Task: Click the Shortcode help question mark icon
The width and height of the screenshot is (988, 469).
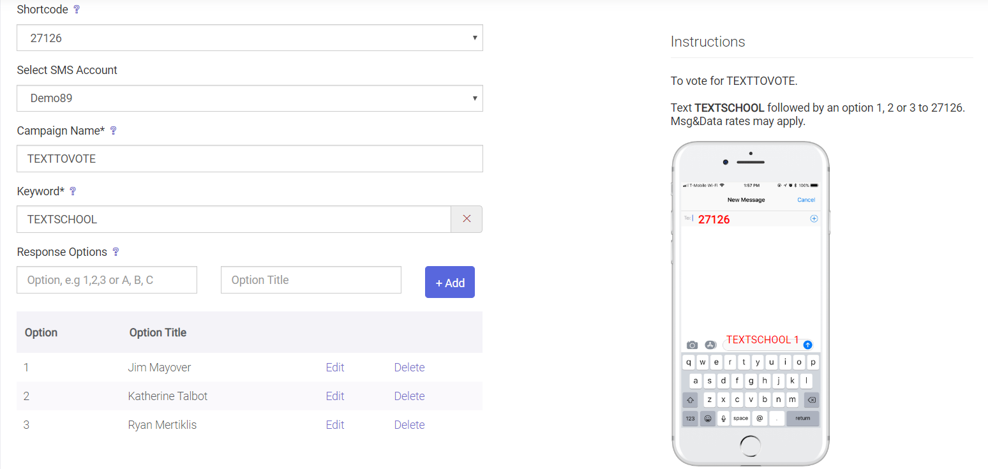Action: tap(77, 10)
